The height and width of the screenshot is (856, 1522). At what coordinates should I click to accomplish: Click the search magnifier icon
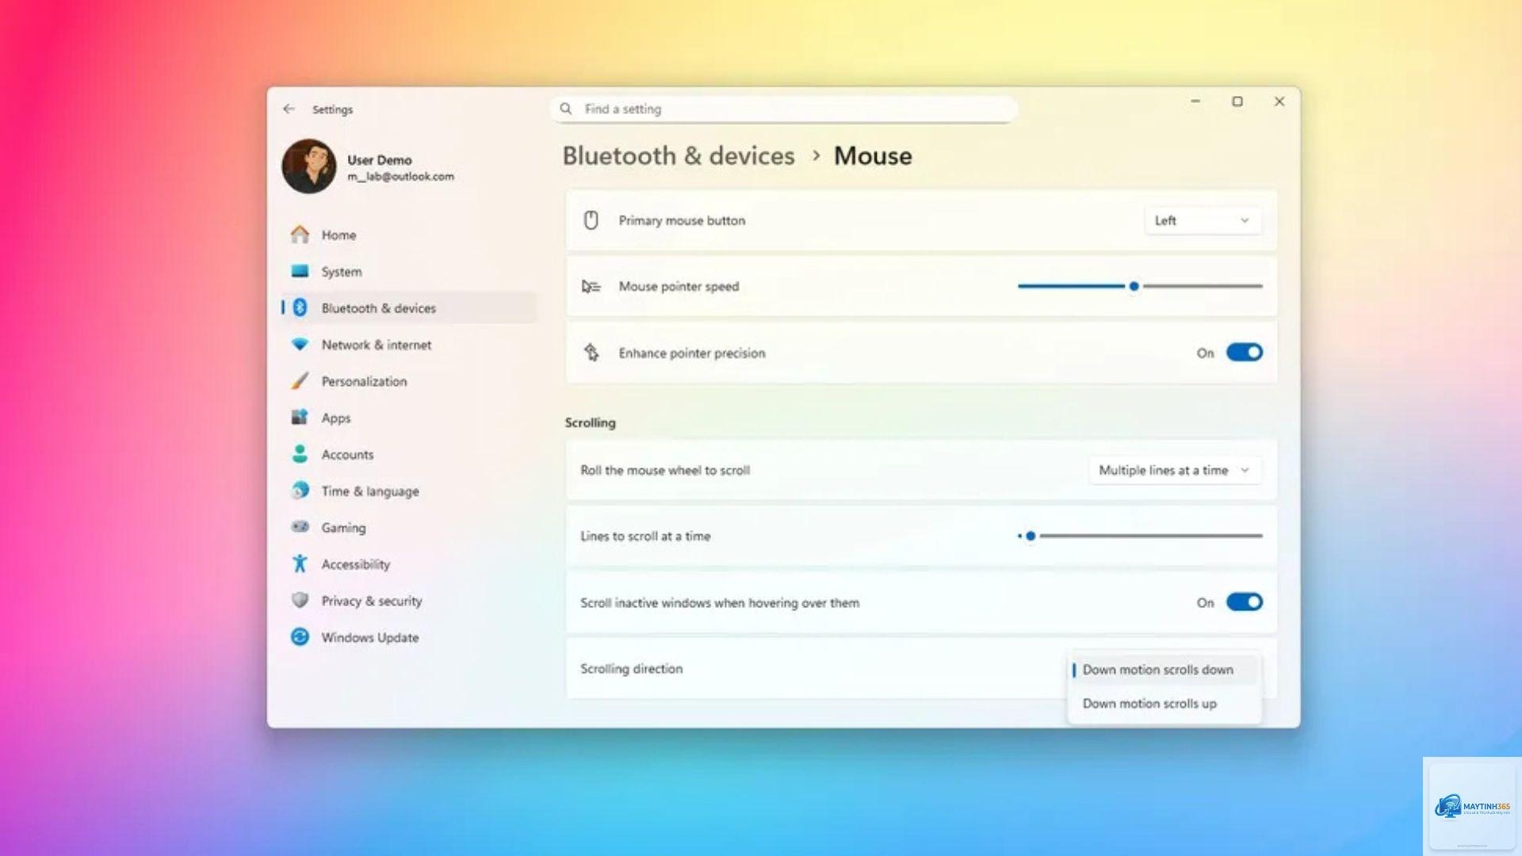click(565, 109)
